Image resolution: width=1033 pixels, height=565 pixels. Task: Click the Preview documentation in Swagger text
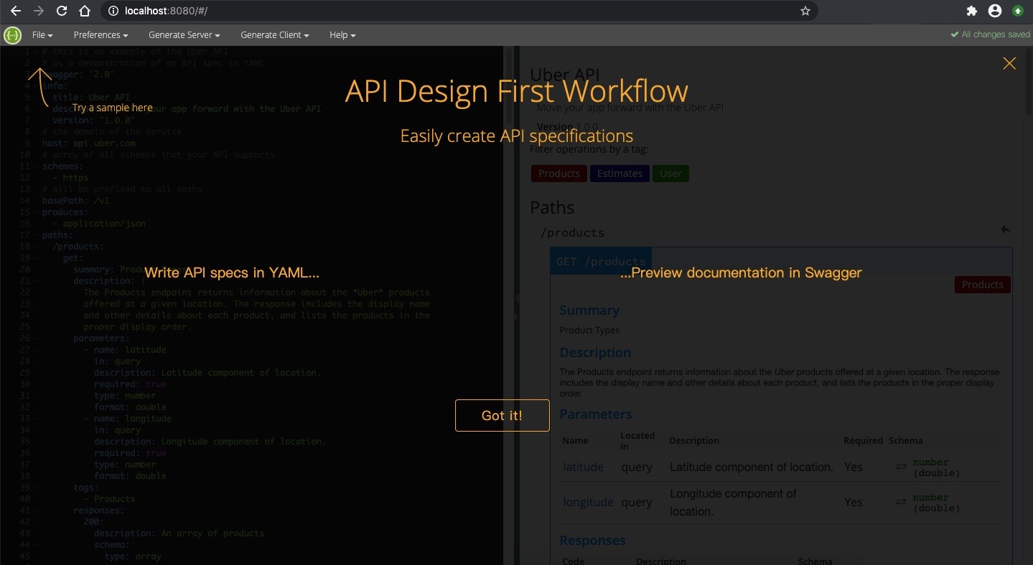click(740, 272)
